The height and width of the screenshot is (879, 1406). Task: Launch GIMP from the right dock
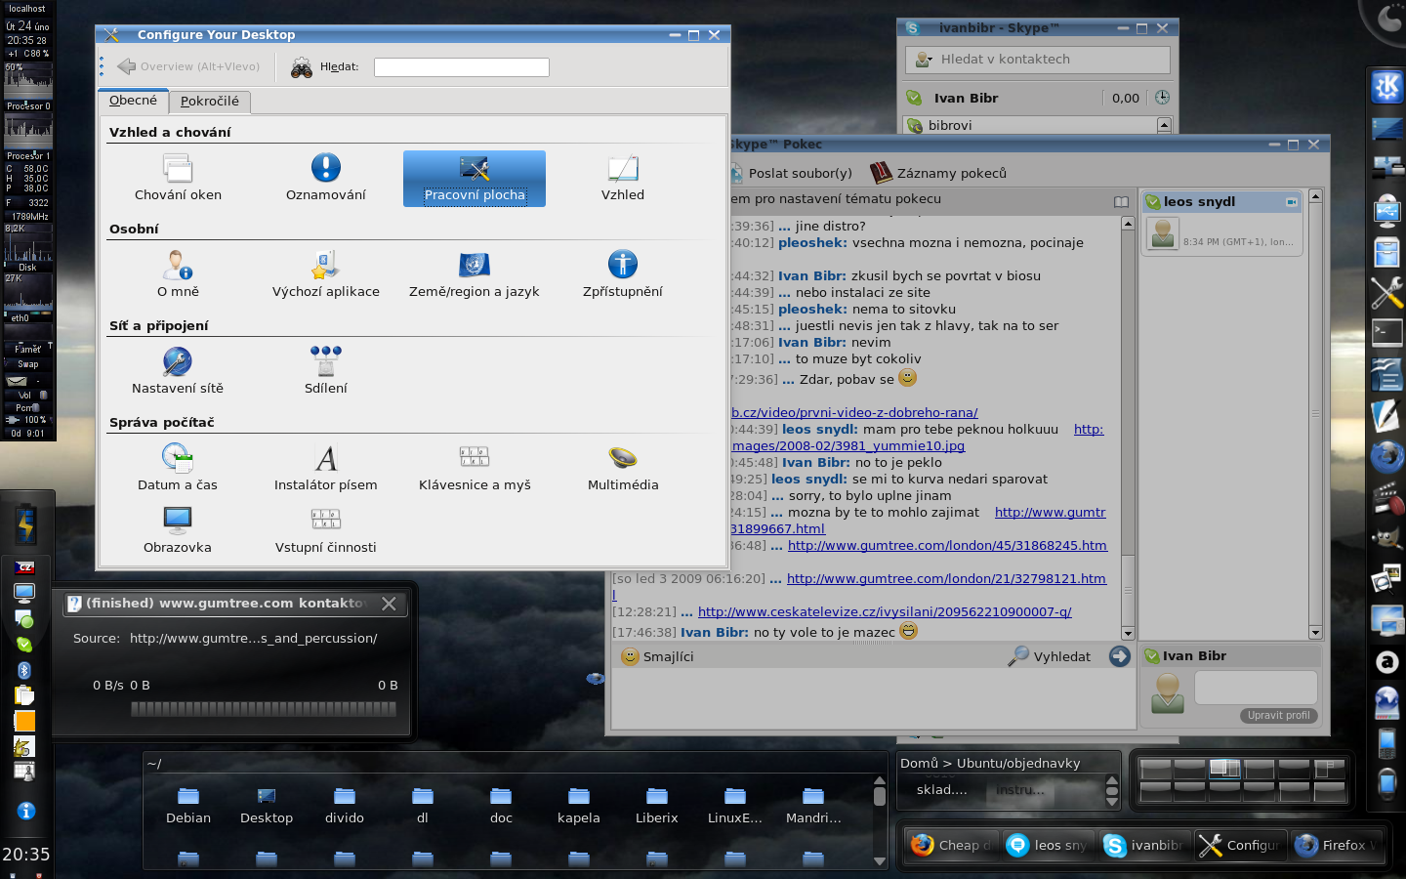point(1386,538)
